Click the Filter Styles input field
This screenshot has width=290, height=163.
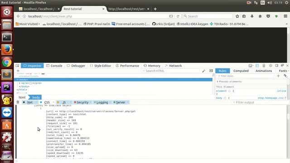pos(245,76)
